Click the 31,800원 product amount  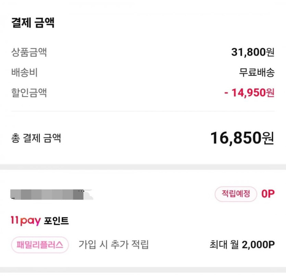click(x=253, y=52)
